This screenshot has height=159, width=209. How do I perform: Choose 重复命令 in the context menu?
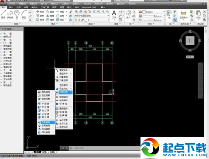point(64,70)
